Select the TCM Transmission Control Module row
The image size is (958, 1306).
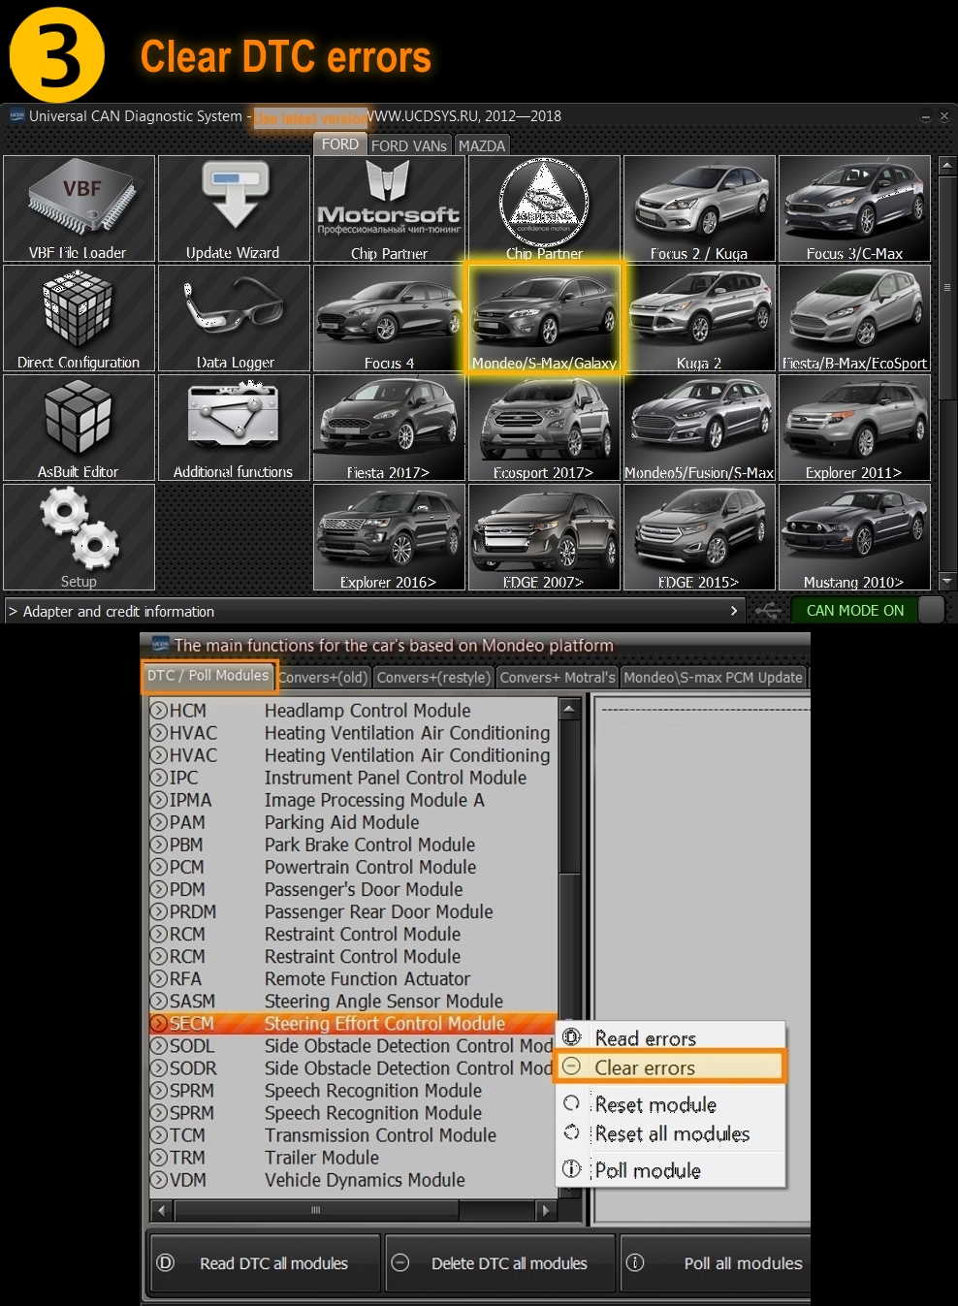coord(354,1135)
